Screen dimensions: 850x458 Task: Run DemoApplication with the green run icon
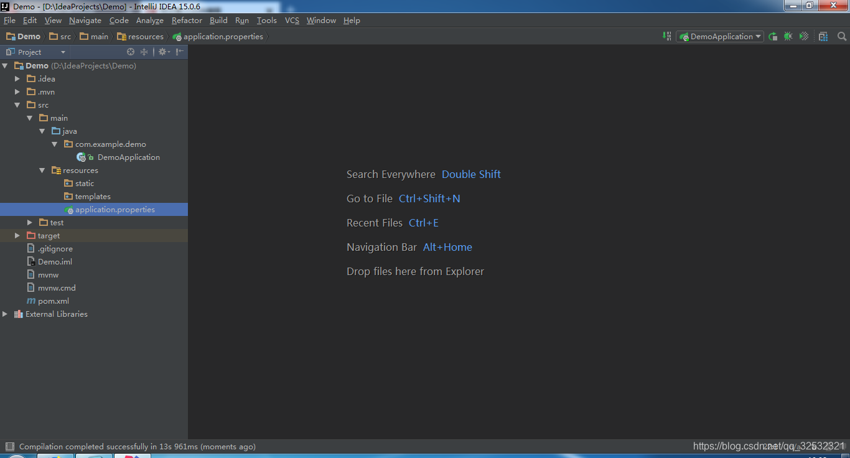pos(773,36)
